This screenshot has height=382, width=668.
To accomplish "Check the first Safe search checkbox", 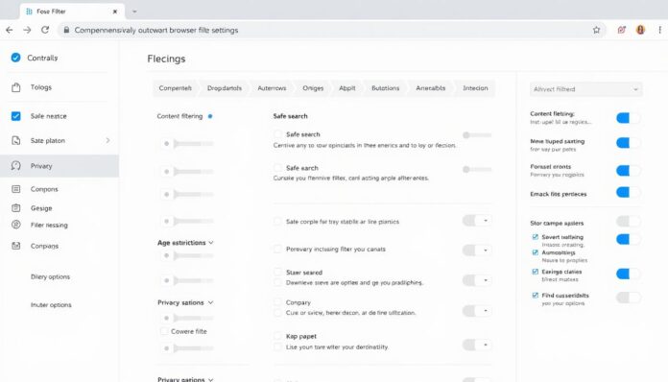I will coord(277,134).
